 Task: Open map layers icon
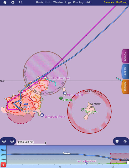pyautogui.click(x=117, y=141)
